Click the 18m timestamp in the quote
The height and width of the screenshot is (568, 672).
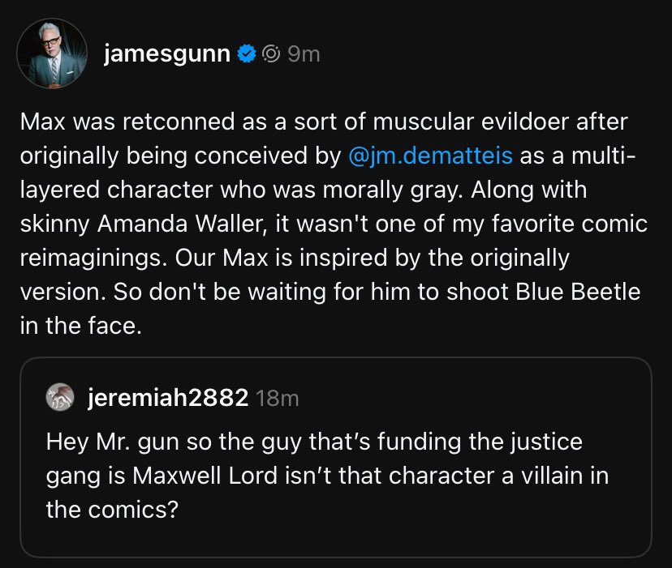(277, 398)
